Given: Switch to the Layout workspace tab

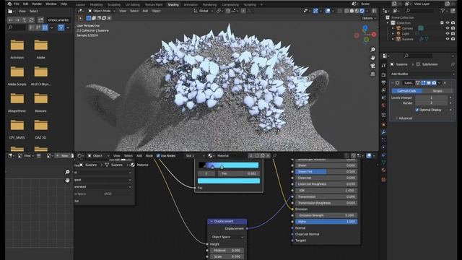Looking at the screenshot, I should tap(80, 5).
